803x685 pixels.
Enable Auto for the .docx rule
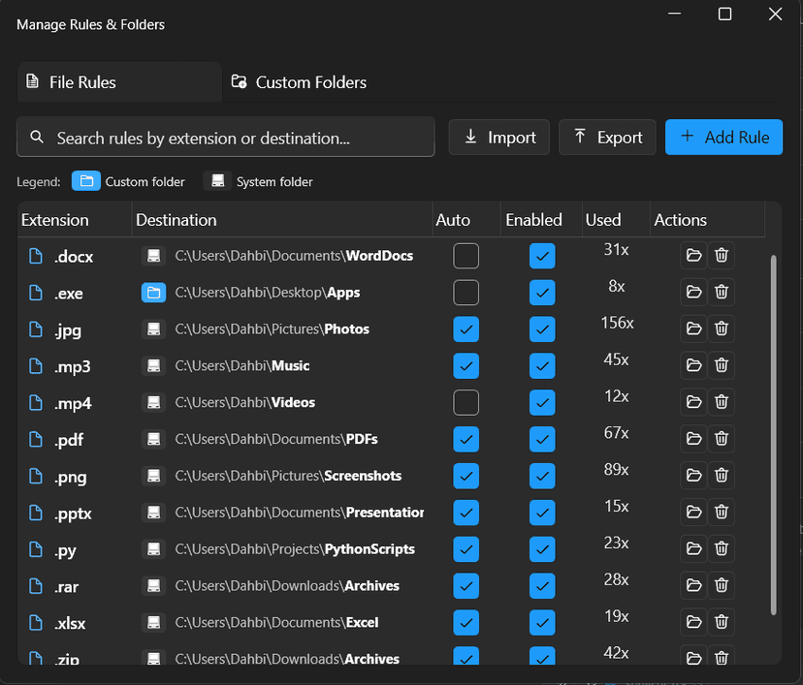pos(466,255)
